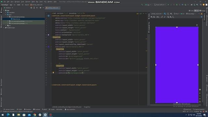Viewport: 208px width, 117px height.
Task: Expand the manifests folder
Action: click(x=6, y=12)
